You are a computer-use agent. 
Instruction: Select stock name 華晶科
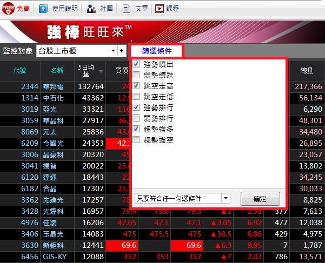[x=54, y=120]
